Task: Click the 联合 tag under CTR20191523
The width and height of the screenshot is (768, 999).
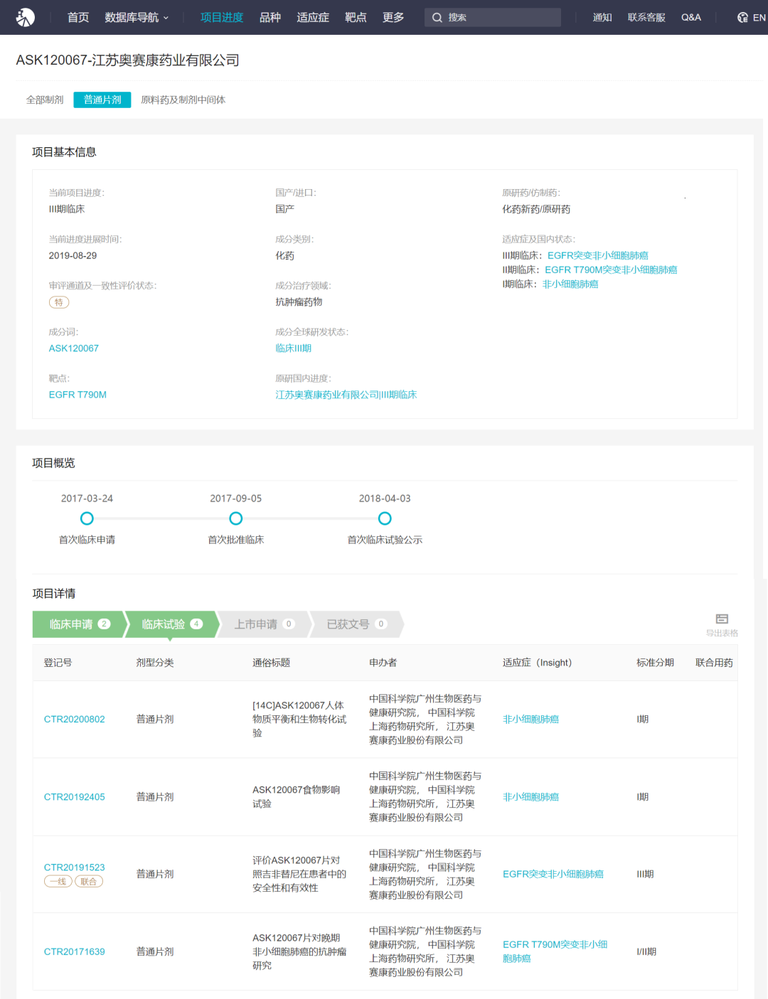Action: pos(89,882)
